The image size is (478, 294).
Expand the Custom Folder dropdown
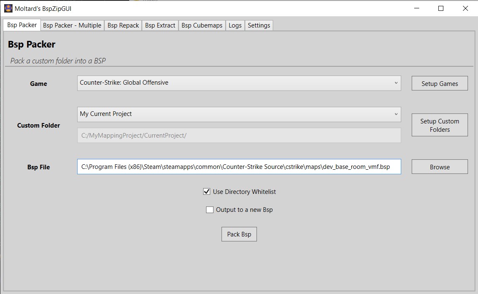[x=239, y=114]
